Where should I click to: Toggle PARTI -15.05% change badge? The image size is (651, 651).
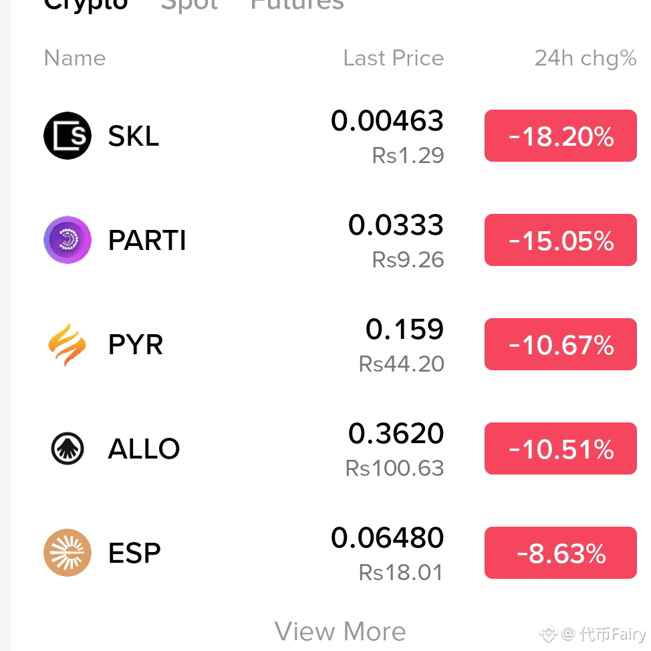tap(561, 240)
